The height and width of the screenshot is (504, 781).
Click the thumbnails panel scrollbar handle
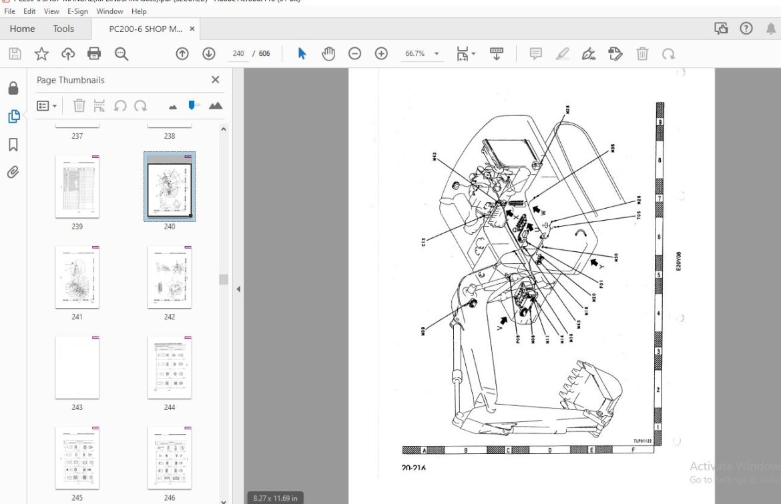[224, 279]
